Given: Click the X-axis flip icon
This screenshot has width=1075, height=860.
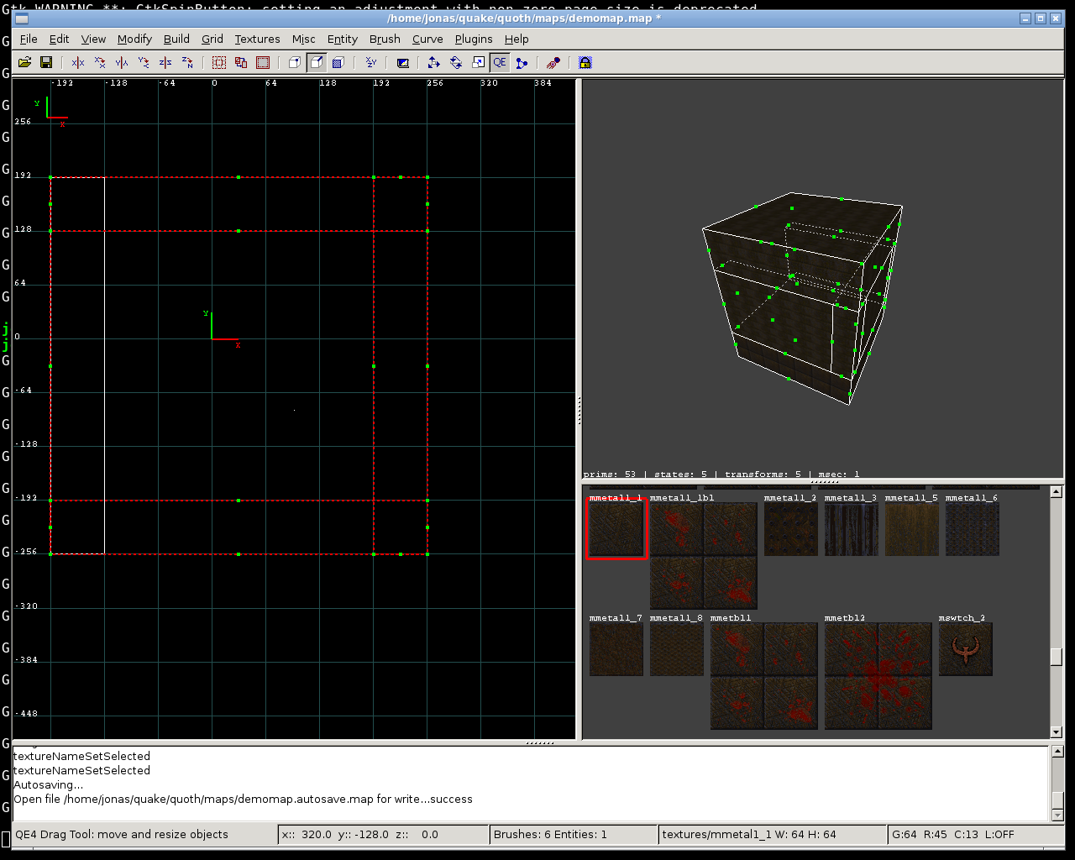Looking at the screenshot, I should (x=78, y=62).
